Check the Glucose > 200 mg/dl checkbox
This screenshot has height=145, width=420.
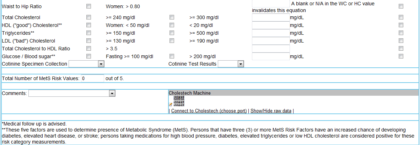(172, 56)
